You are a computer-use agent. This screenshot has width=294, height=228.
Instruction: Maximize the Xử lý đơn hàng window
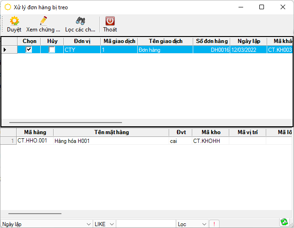pos(262,7)
